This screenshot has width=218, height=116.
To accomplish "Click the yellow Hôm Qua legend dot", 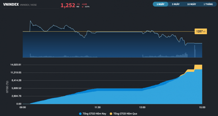I will [111, 113].
